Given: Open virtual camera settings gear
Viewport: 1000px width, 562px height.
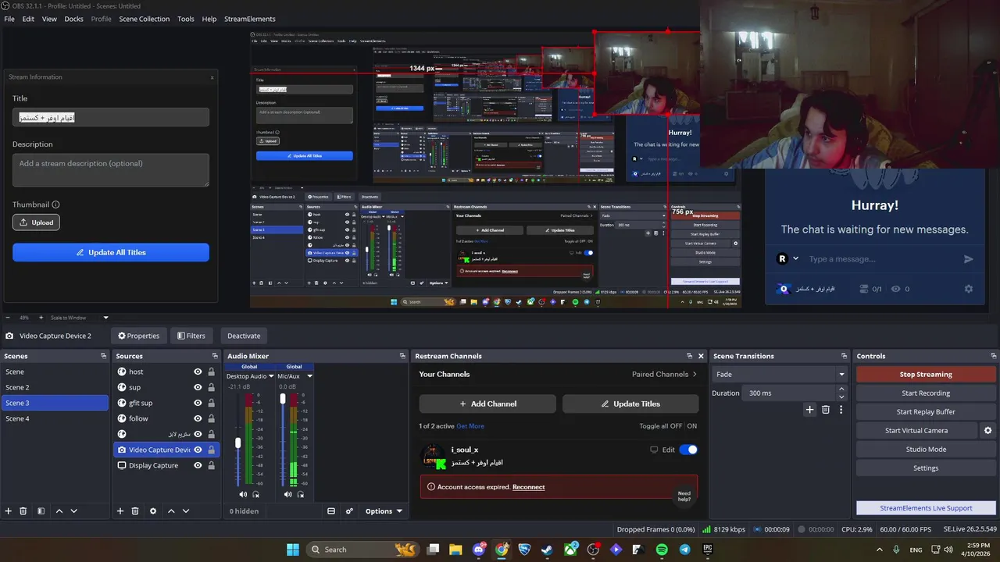Looking at the screenshot, I should click(988, 430).
